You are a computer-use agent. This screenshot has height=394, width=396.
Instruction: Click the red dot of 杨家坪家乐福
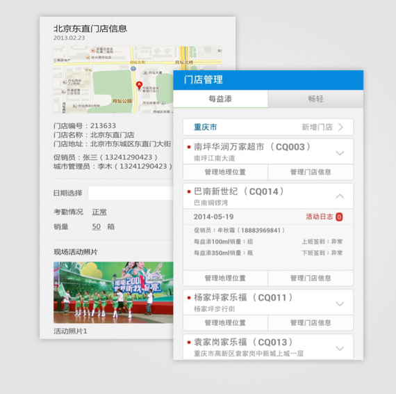pos(189,298)
